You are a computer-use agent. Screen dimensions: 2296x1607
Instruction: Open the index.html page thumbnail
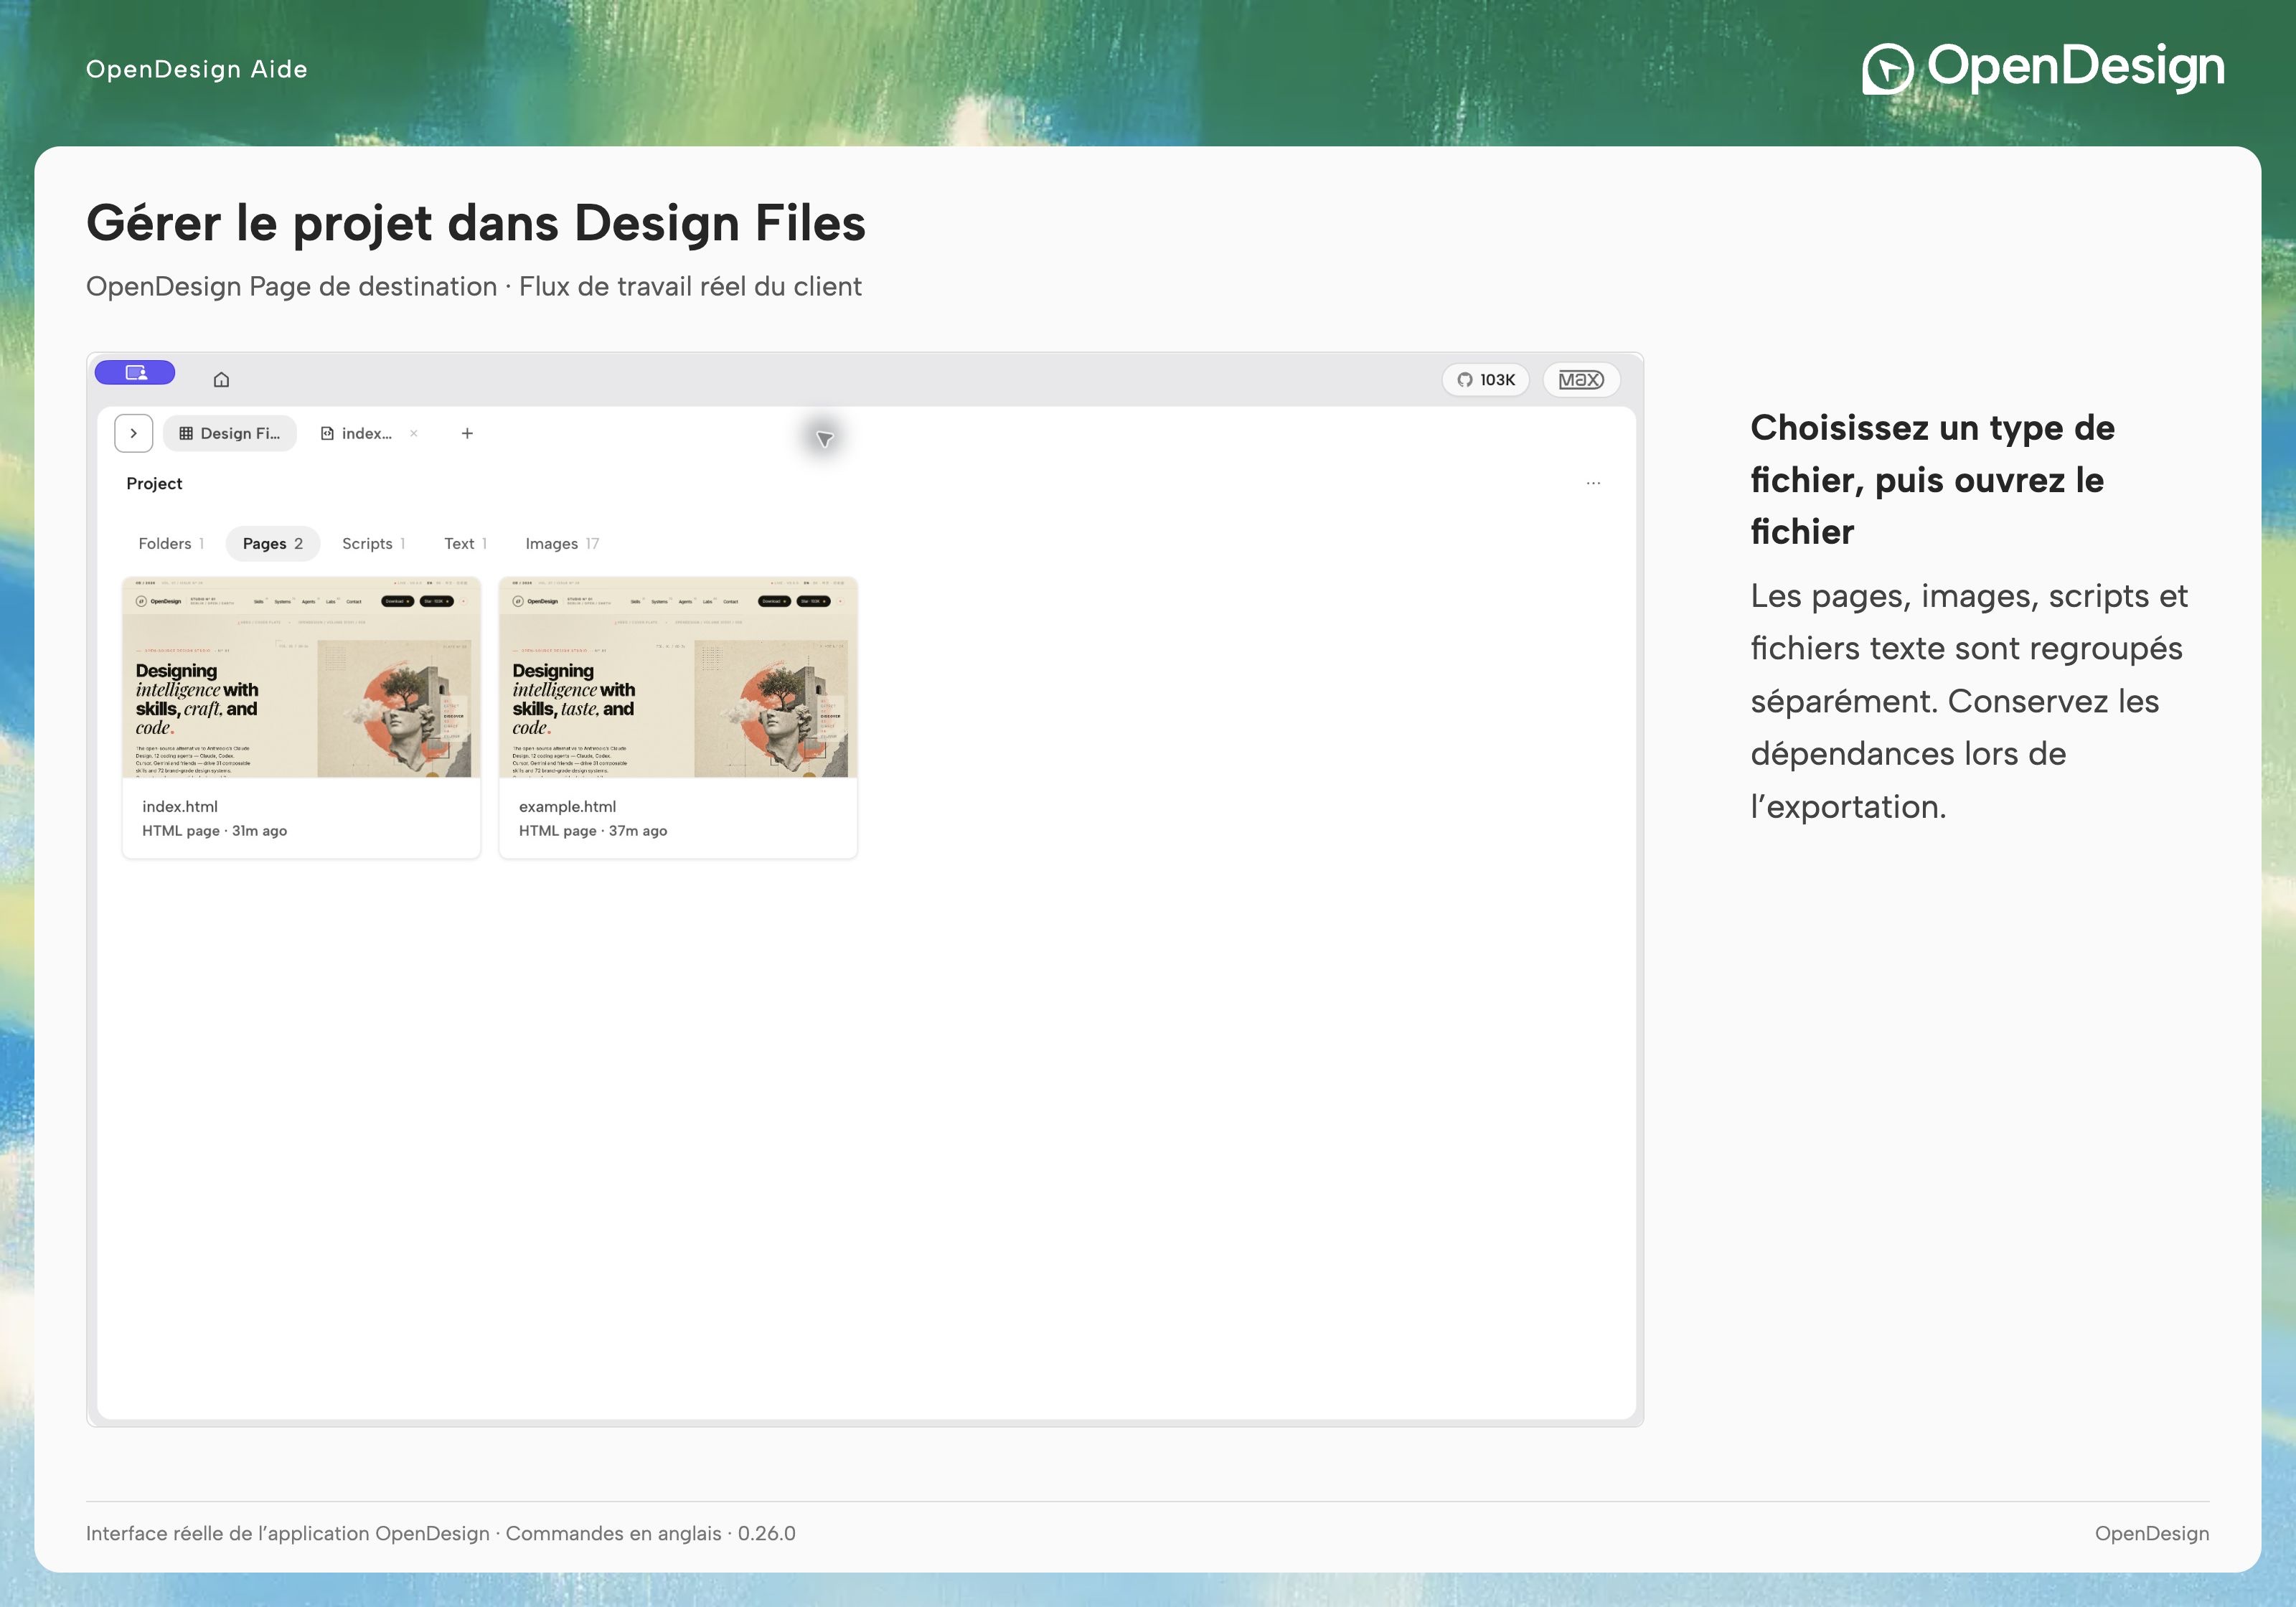coord(301,678)
